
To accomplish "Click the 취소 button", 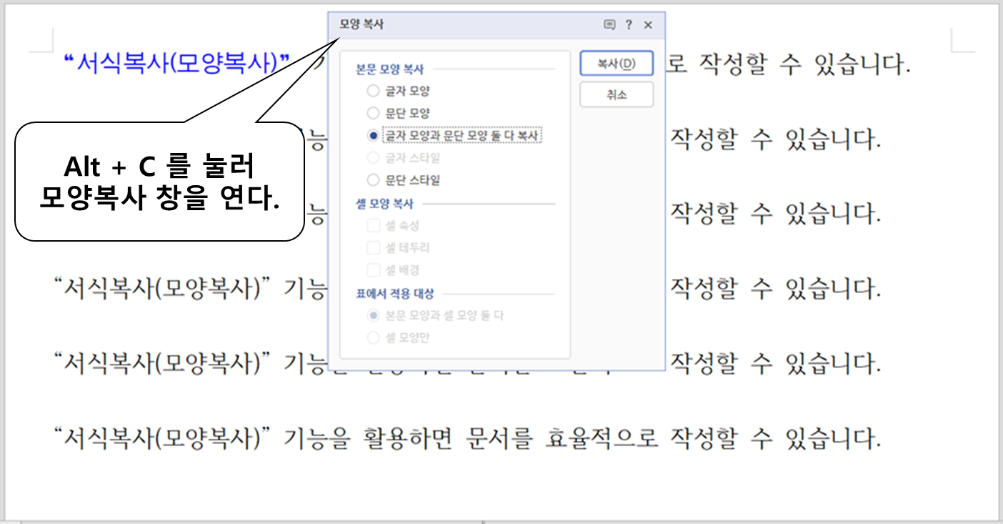I will (616, 94).
